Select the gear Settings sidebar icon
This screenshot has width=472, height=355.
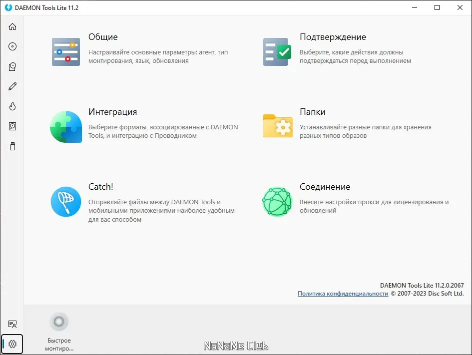point(12,344)
